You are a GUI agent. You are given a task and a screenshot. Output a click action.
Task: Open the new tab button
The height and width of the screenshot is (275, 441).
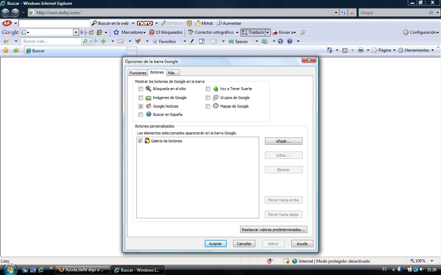coord(132,51)
